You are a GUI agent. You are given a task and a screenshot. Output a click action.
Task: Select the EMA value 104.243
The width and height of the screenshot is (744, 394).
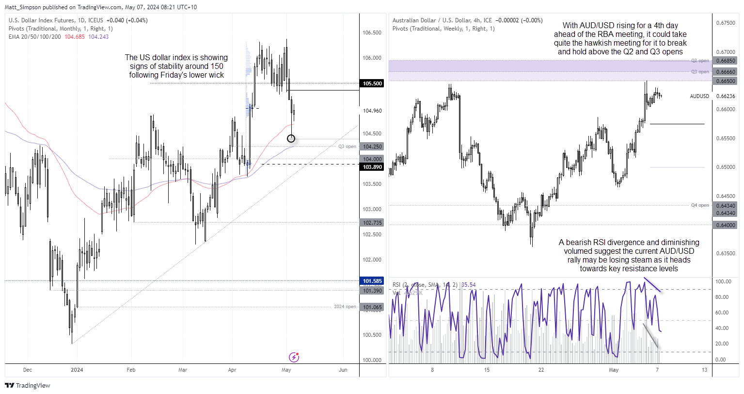[x=98, y=37]
